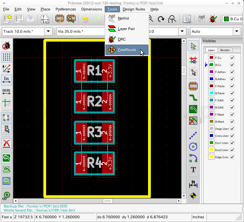
Task: Click the F.Cu red color swatch
Action: pyautogui.click(x=211, y=57)
